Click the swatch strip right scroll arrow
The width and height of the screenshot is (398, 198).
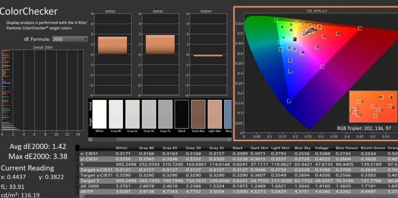point(229,139)
